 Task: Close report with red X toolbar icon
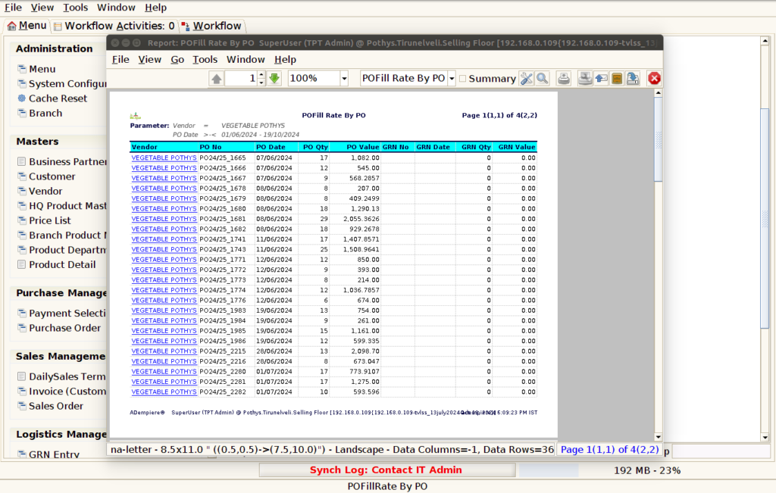coord(654,78)
